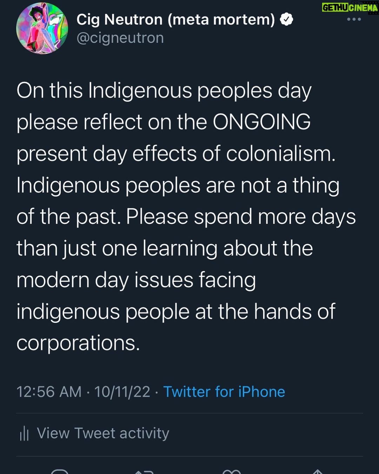Tap the tweet body word corporations
The width and height of the screenshot is (379, 474).
(78, 343)
